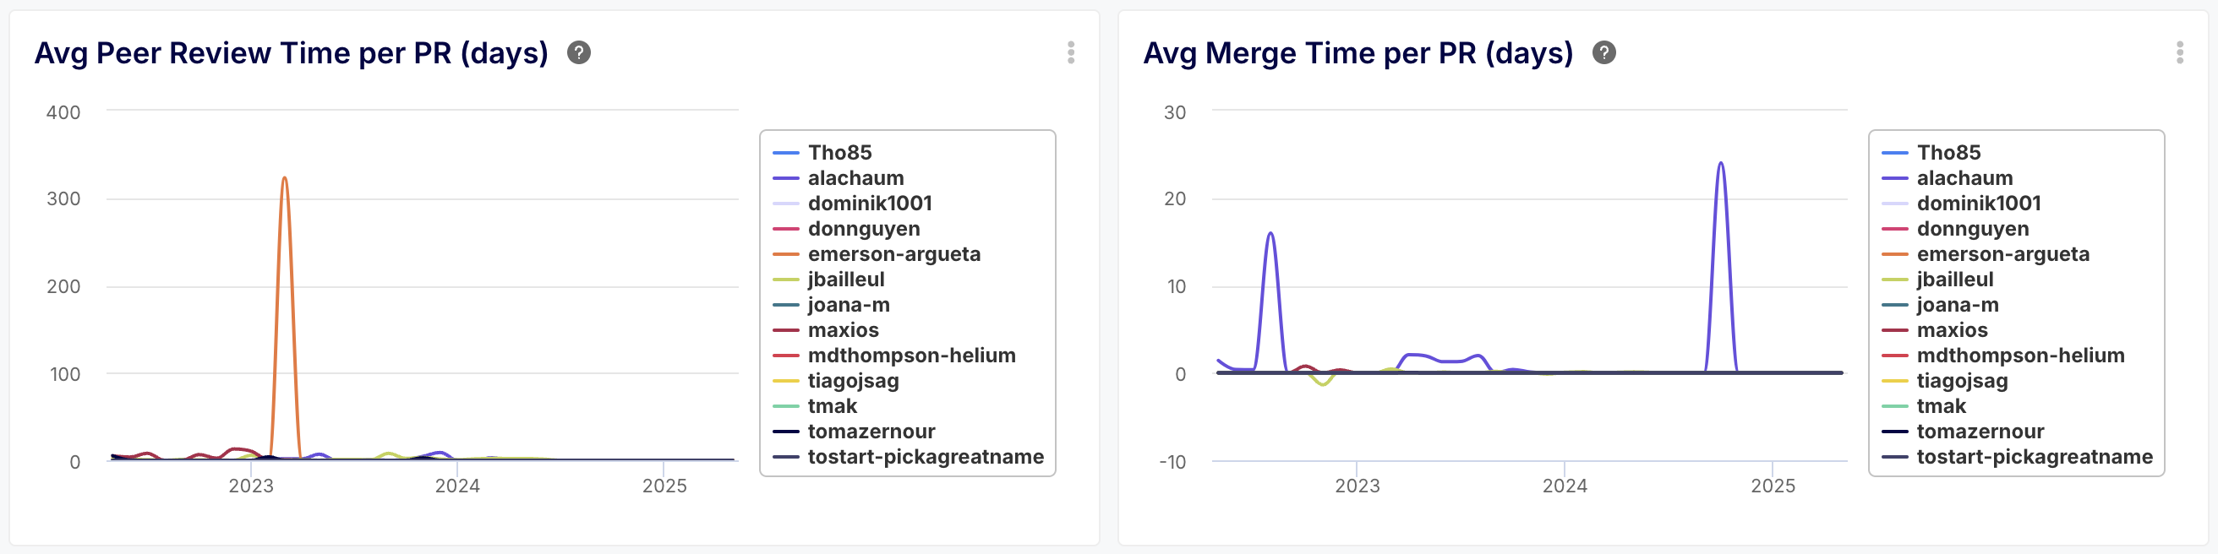Open the Merge Time chart options menu
The height and width of the screenshot is (554, 2218).
pyautogui.click(x=2179, y=53)
